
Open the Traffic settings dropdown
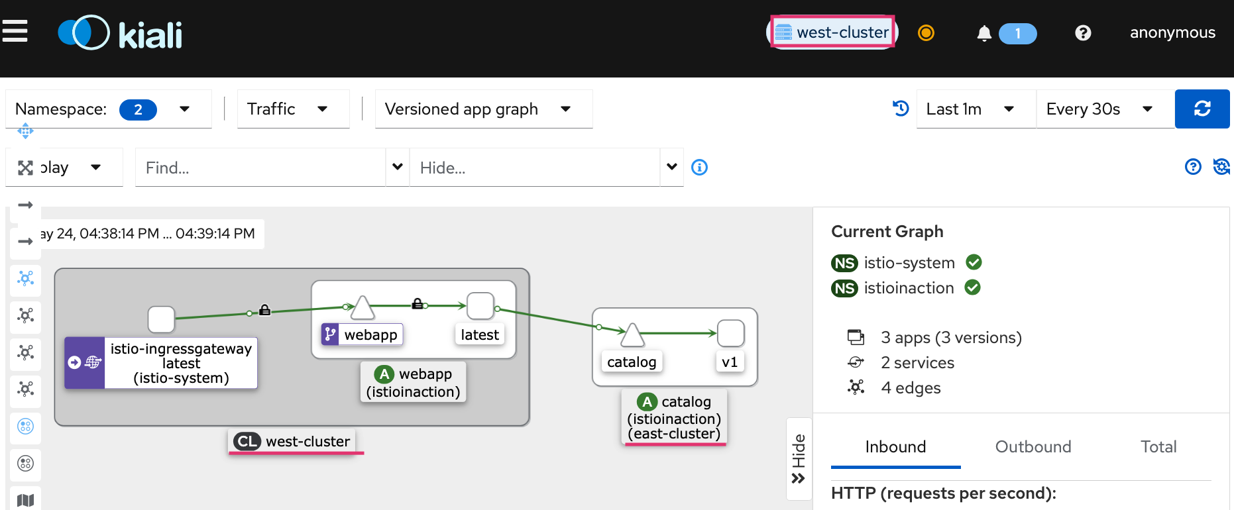click(x=293, y=109)
